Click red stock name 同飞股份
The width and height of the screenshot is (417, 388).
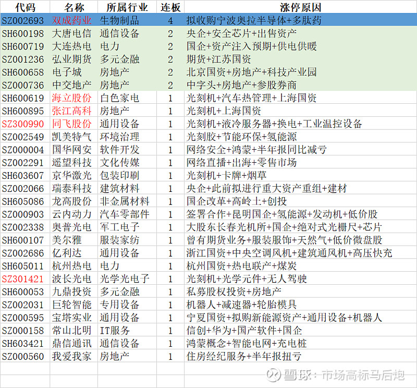pyautogui.click(x=72, y=124)
